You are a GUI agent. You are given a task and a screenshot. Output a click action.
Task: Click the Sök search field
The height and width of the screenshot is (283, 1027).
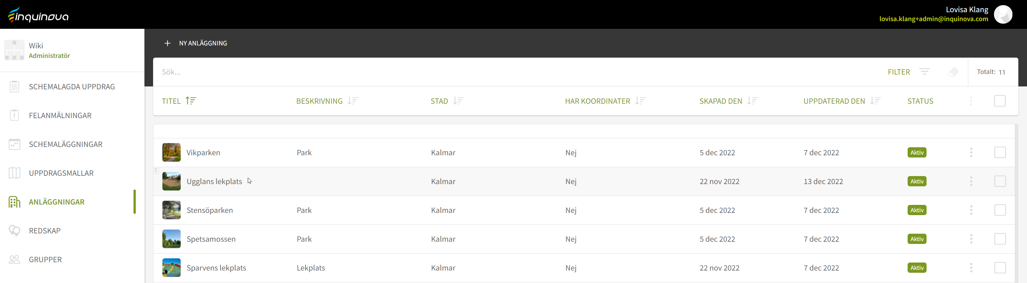(479, 72)
